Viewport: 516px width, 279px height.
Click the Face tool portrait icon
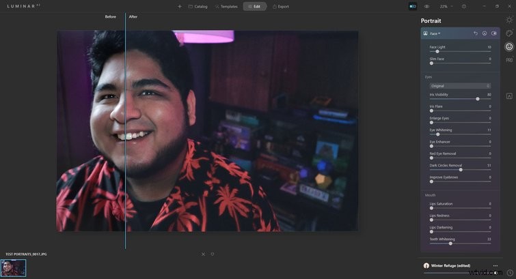coord(426,33)
